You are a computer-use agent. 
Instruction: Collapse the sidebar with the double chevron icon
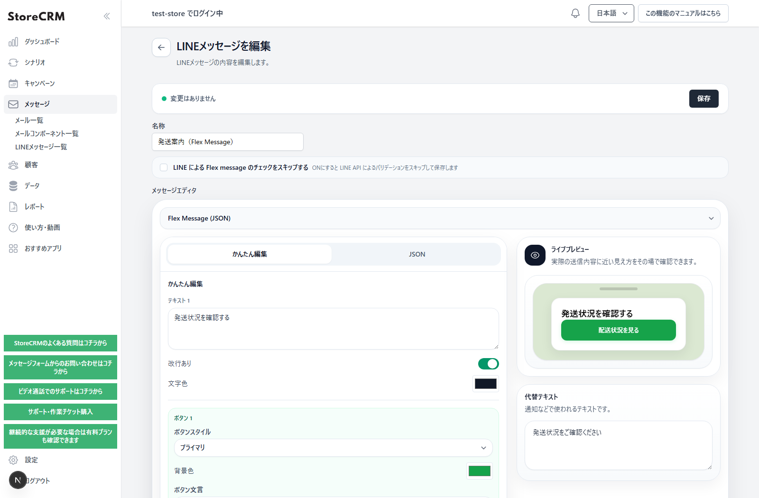coord(107,16)
